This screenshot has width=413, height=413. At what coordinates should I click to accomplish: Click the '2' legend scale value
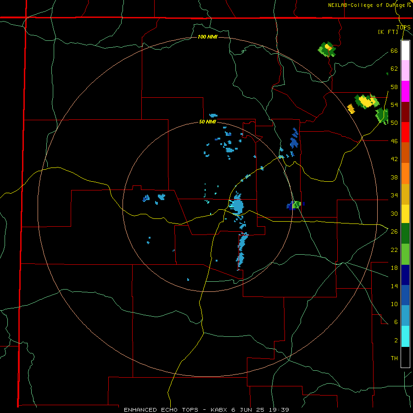pos(396,340)
